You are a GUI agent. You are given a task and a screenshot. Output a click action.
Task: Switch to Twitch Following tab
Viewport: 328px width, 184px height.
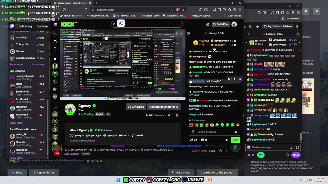[25, 26]
